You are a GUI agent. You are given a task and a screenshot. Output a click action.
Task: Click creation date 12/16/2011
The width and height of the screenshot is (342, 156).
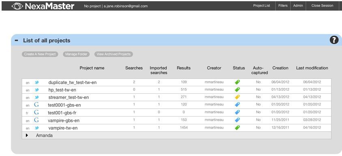280,128
